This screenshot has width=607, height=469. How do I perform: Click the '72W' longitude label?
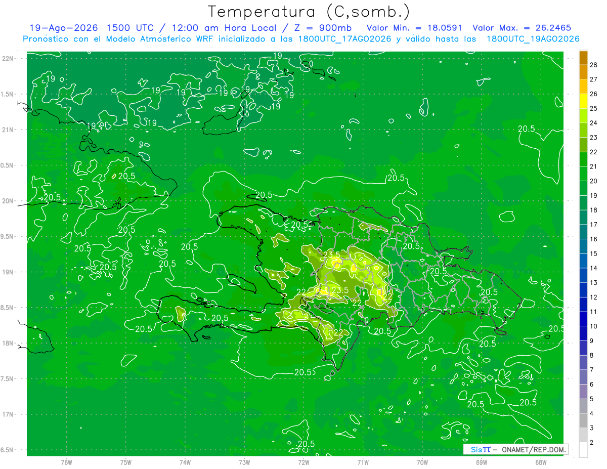pyautogui.click(x=304, y=462)
